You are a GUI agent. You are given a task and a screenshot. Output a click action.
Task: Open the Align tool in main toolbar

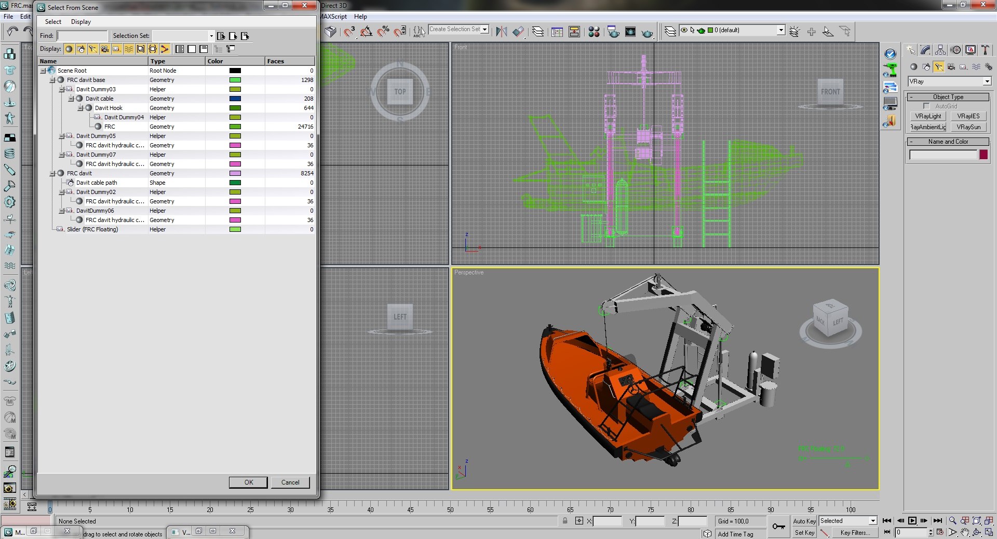point(518,32)
